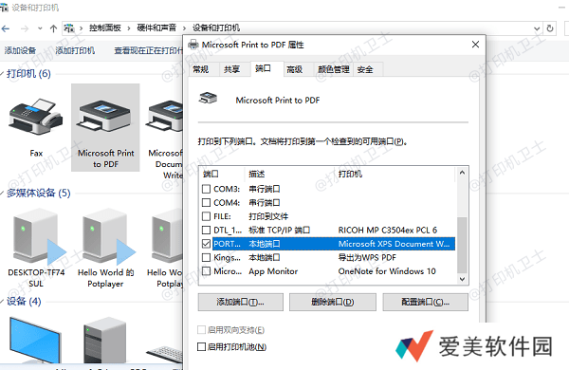The width and height of the screenshot is (569, 370).
Task: Select the Fax printer icon
Action: tap(36, 117)
